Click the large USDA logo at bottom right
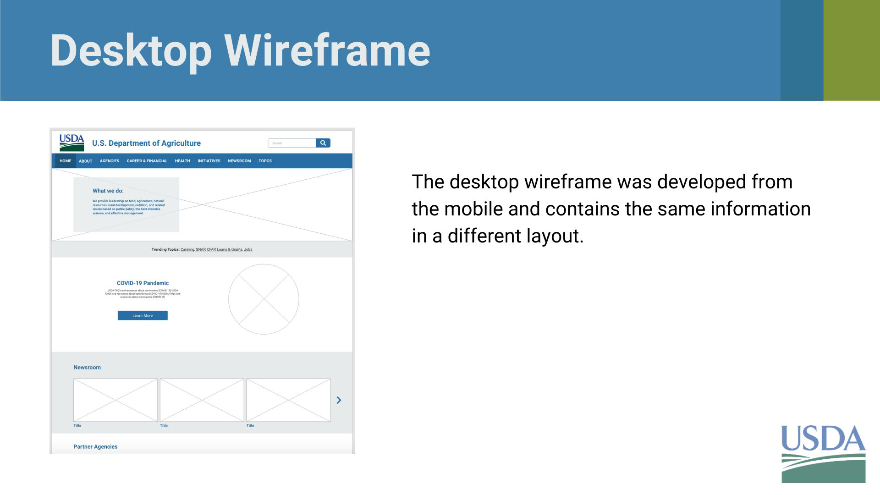Image resolution: width=880 pixels, height=495 pixels. [x=823, y=453]
